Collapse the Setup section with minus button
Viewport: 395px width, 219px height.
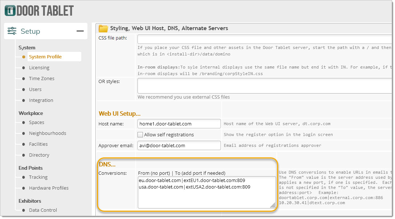click(80, 31)
